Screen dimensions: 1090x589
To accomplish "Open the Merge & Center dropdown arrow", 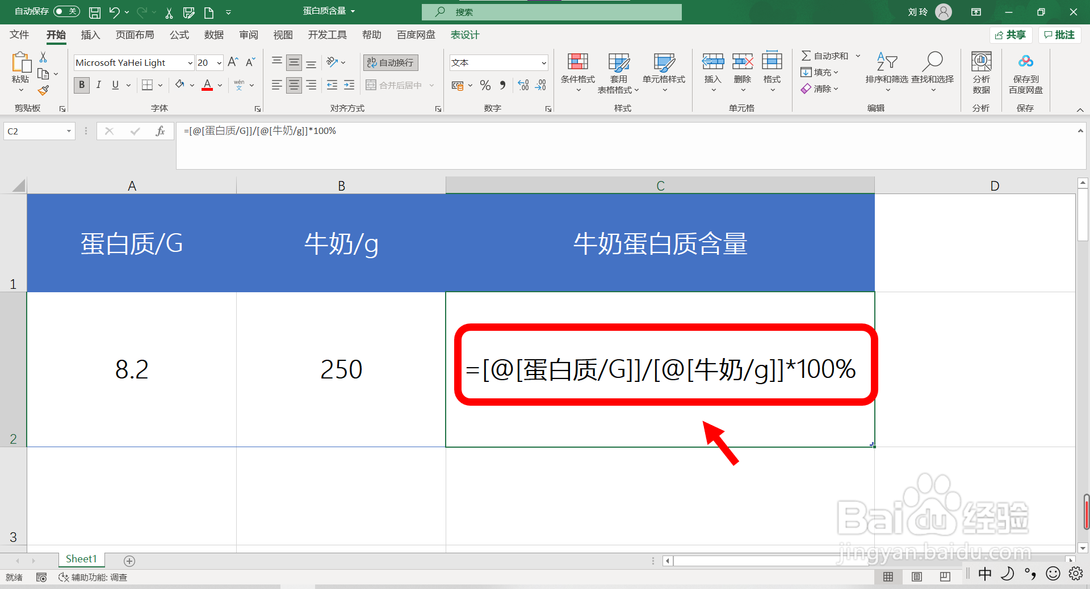I will (433, 85).
